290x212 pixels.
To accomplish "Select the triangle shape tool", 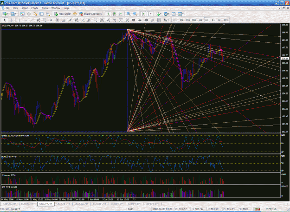I will (x=140, y=20).
